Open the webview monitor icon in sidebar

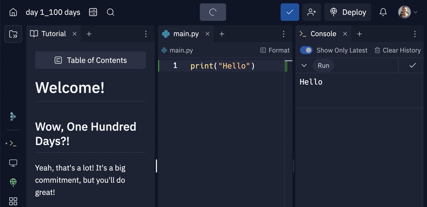[13, 163]
